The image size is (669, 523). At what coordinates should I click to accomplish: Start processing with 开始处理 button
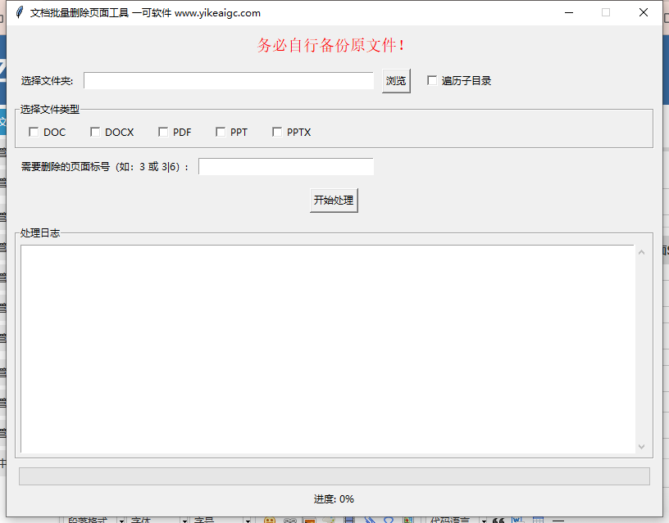tap(334, 201)
